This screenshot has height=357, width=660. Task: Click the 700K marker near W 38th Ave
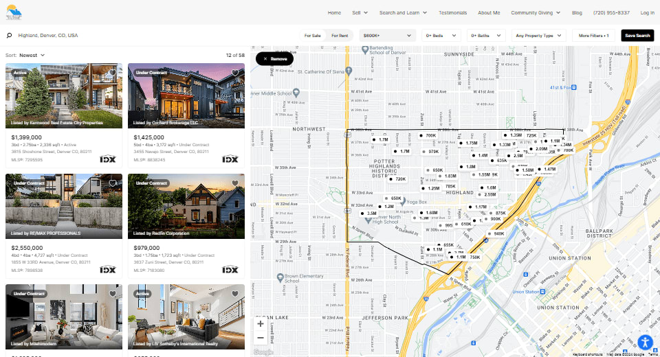[428, 136]
